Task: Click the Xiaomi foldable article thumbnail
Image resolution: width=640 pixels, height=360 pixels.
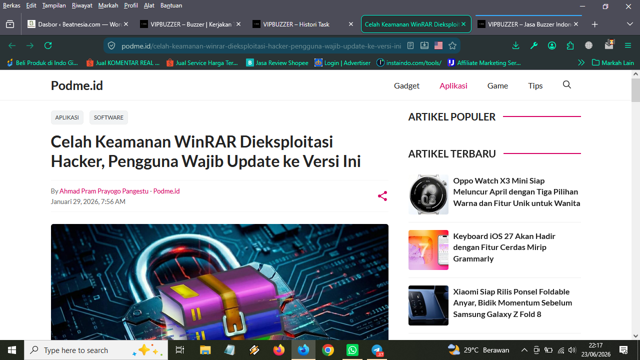Action: (428, 305)
